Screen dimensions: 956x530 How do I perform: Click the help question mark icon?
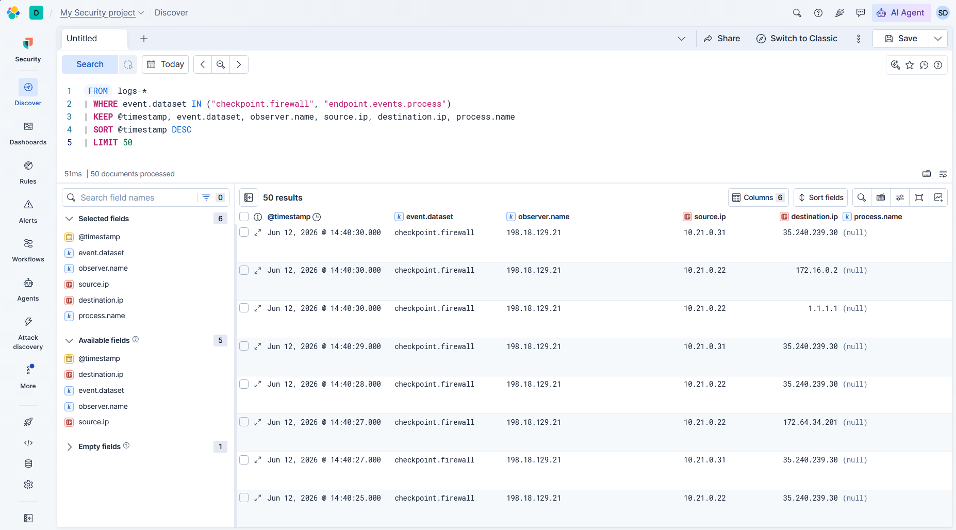point(818,13)
